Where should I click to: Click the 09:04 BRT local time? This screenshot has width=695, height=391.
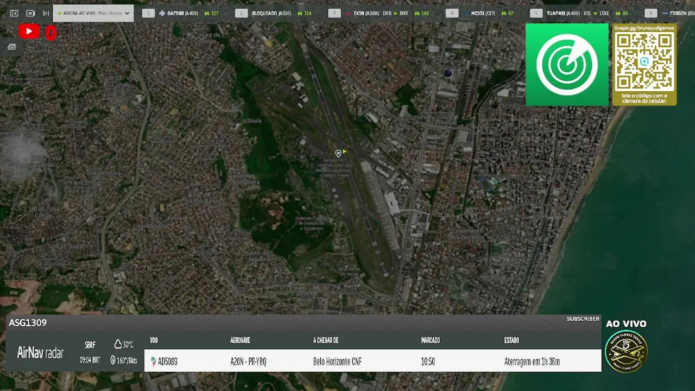90,360
